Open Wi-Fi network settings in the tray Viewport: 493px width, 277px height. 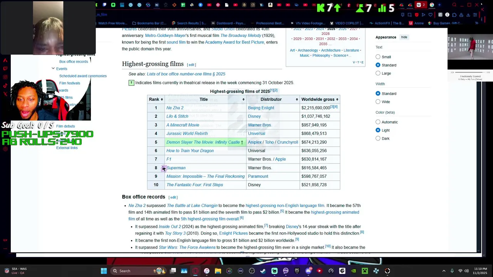coord(460,271)
